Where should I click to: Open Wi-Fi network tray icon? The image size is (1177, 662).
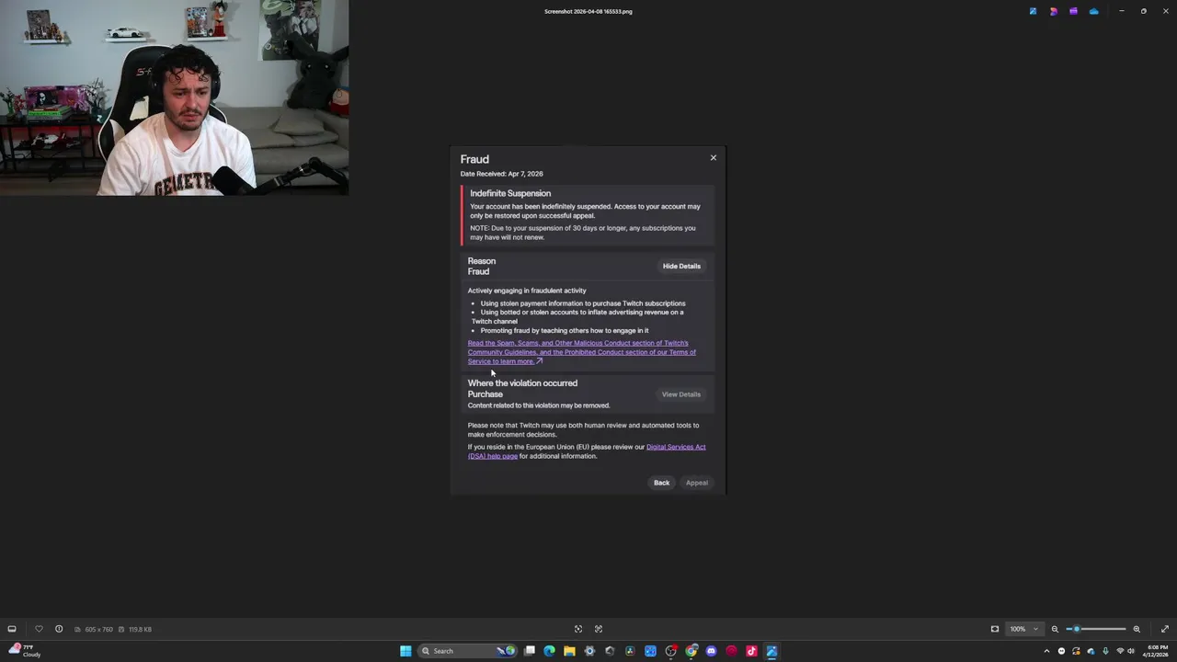(x=1120, y=651)
